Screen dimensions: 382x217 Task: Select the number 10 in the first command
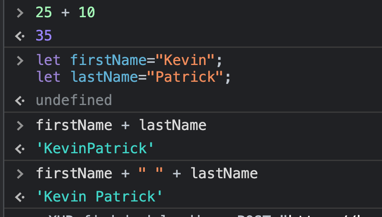click(87, 13)
